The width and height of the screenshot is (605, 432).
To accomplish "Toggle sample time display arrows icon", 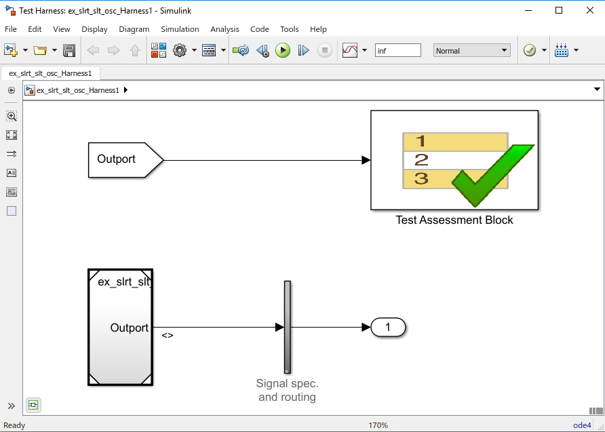I will point(12,154).
